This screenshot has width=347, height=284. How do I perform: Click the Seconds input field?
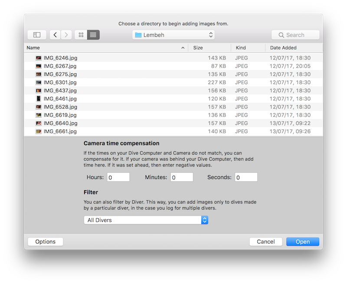point(246,177)
